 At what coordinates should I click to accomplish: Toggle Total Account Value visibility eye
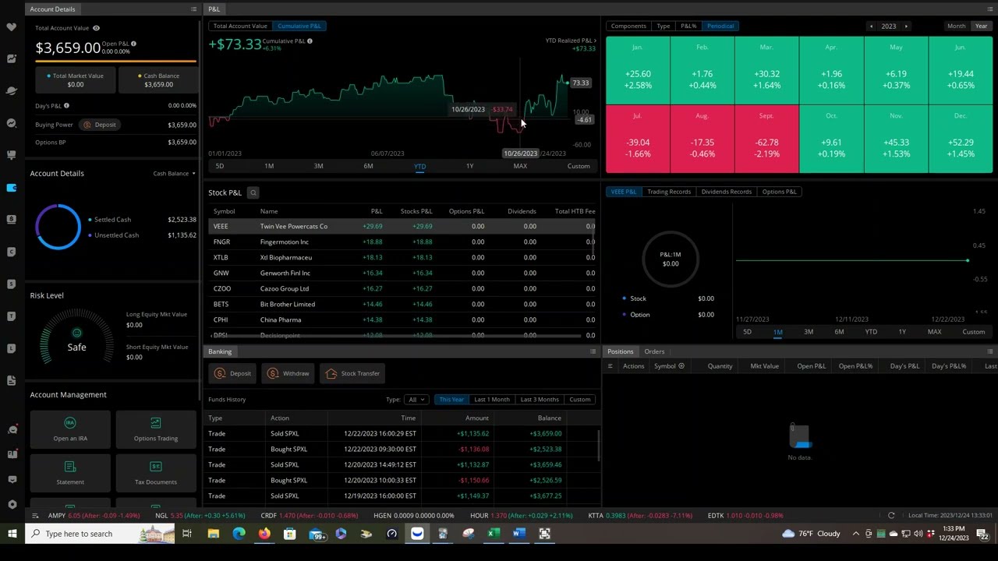(x=96, y=28)
